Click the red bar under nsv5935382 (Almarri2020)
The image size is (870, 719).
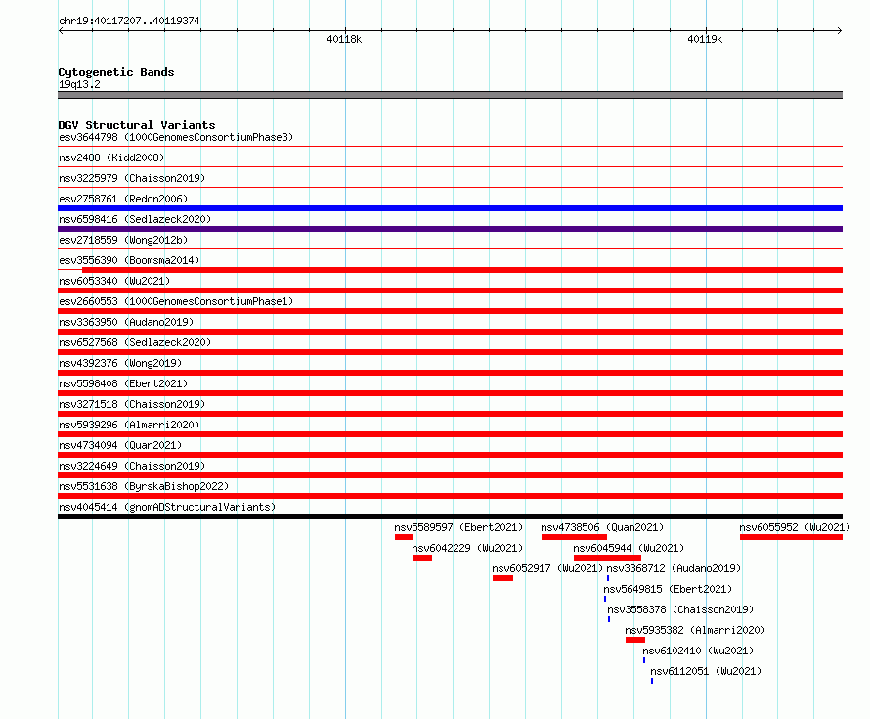coord(635,640)
